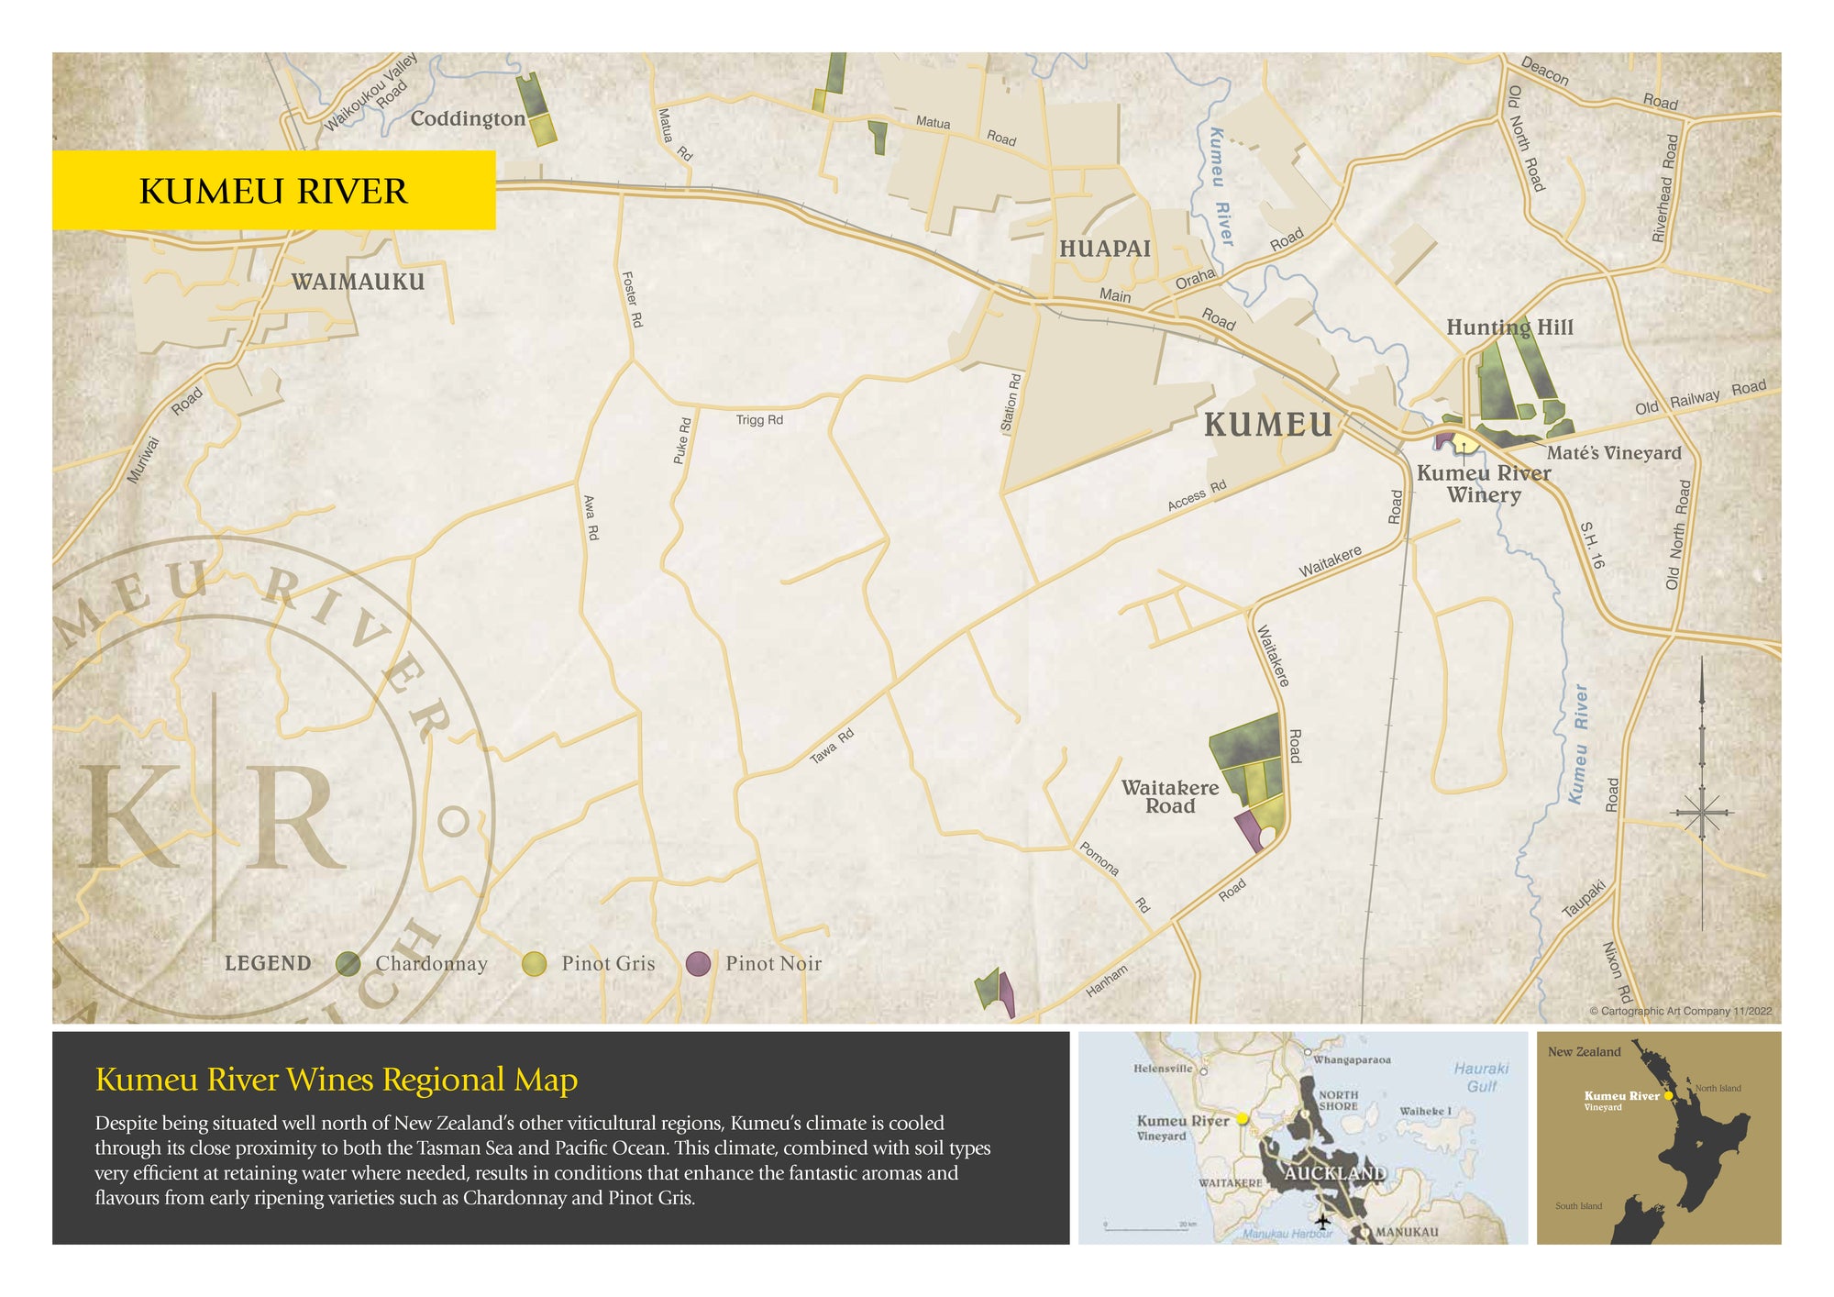This screenshot has width=1834, height=1297.
Task: Click 'AUCKLAND' on the inset map
Action: (x=1335, y=1173)
